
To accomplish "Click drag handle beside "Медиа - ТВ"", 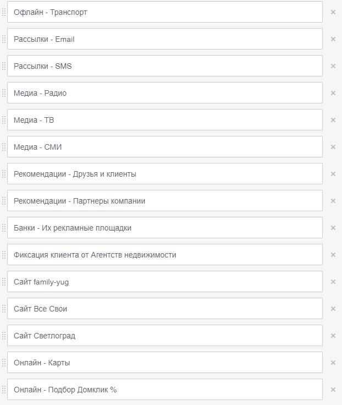I will pyautogui.click(x=4, y=120).
